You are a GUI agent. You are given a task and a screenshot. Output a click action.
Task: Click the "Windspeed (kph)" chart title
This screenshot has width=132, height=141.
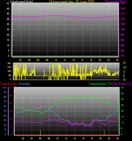pos(21,1)
